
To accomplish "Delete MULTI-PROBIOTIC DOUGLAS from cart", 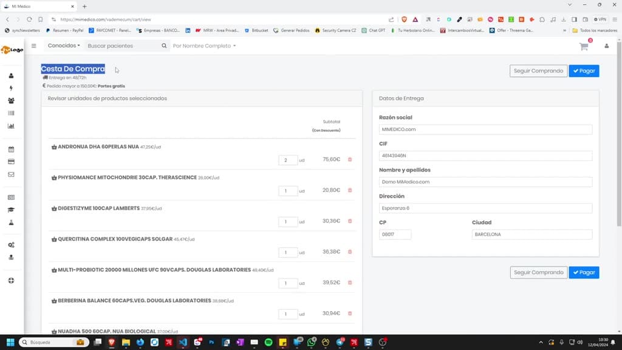I will coord(350,283).
